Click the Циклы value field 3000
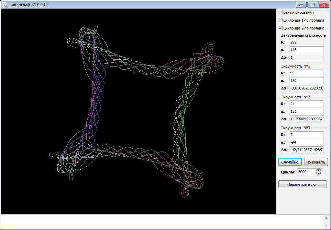Screen dimensions: 331x230 click(x=307, y=172)
